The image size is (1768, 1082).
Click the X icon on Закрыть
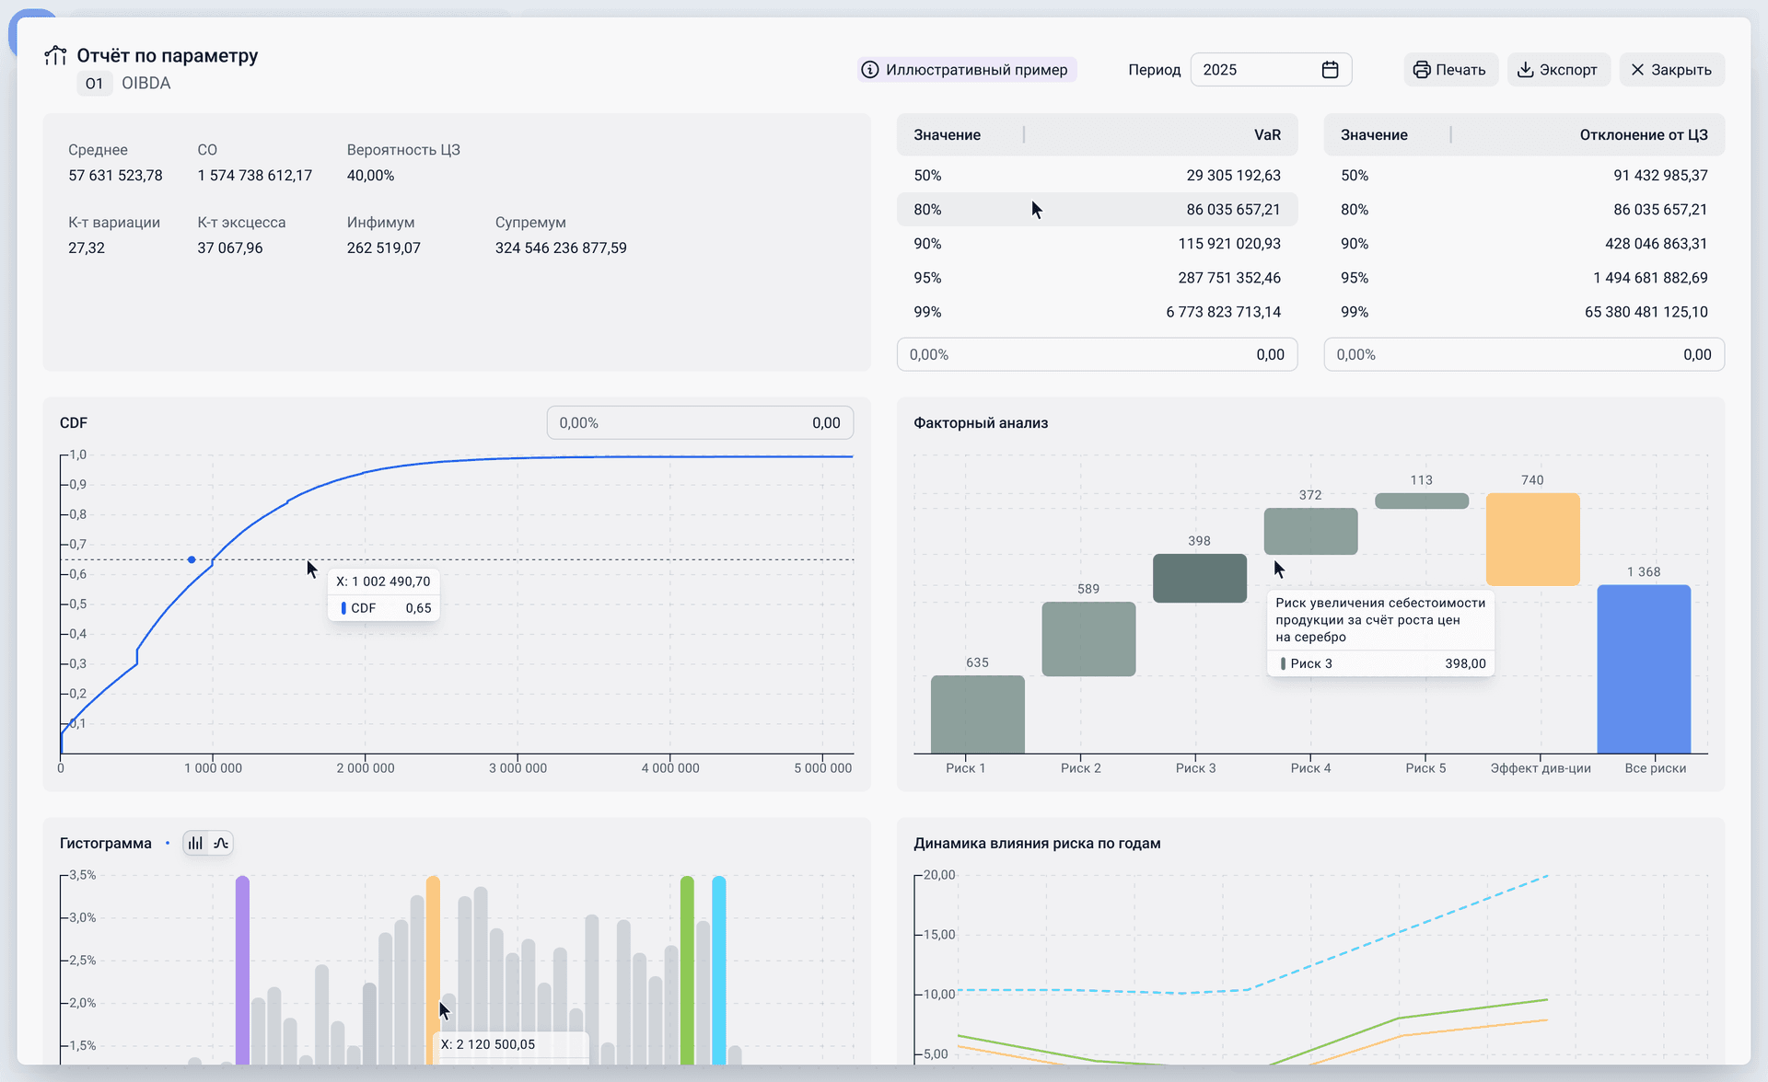click(x=1637, y=70)
